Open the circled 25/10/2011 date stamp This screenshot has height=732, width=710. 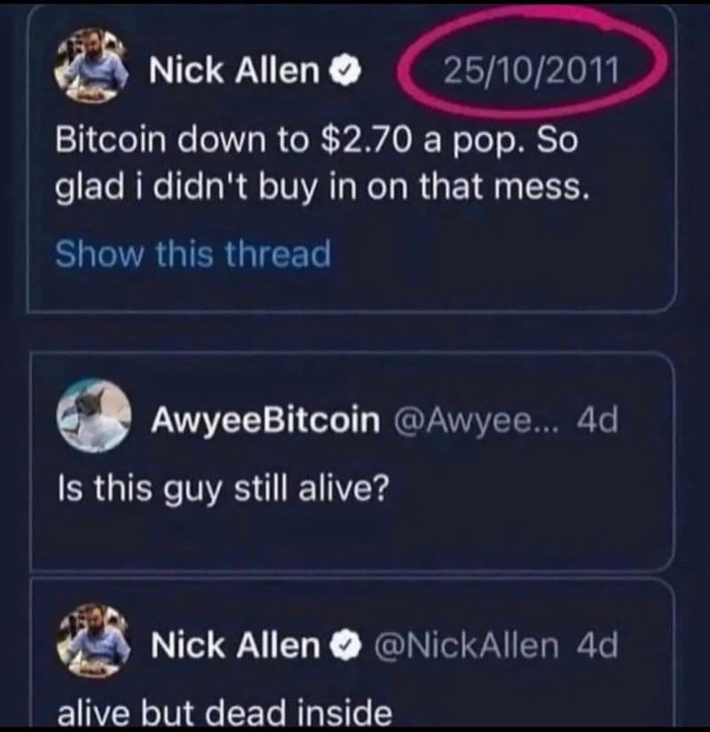point(530,72)
